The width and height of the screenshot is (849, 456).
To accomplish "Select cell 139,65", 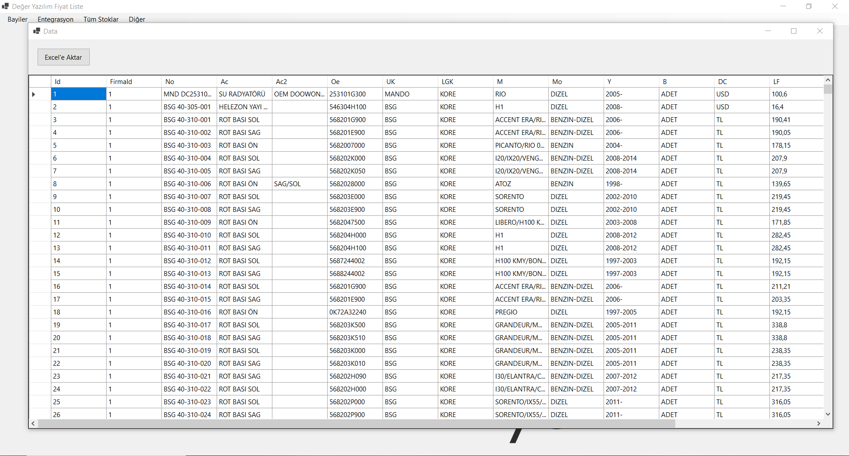I will coord(796,184).
